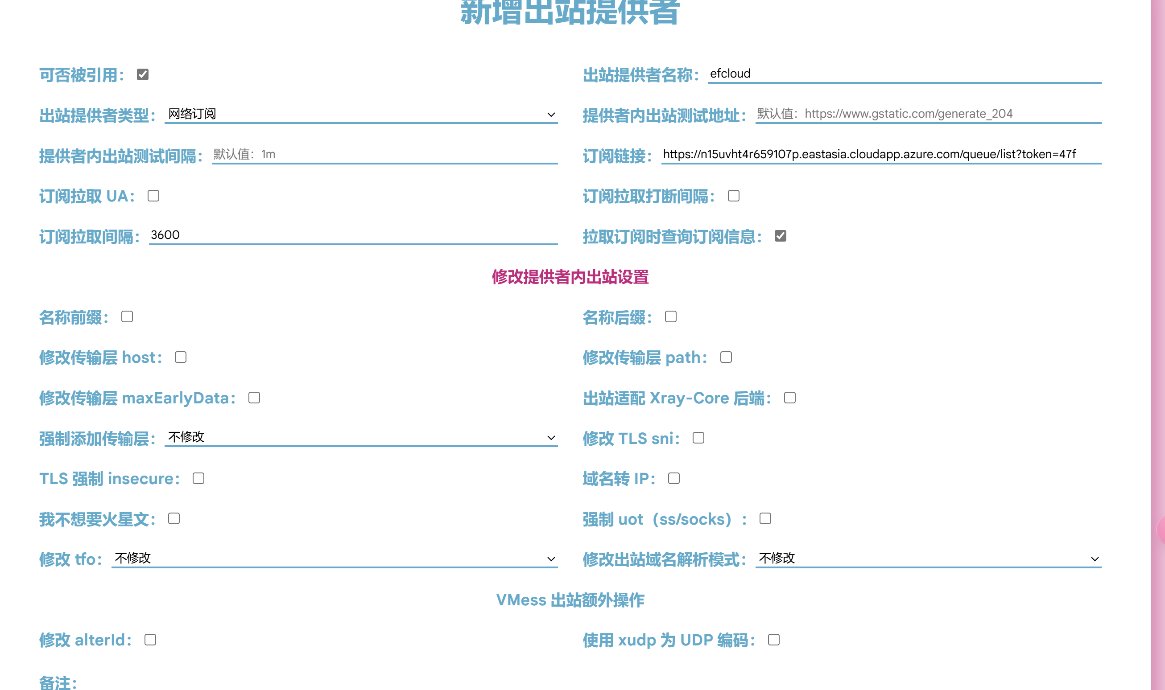Viewport: 1165px width, 690px height.
Task: Click the 提供者内出站测试地址 input field
Action: [928, 114]
